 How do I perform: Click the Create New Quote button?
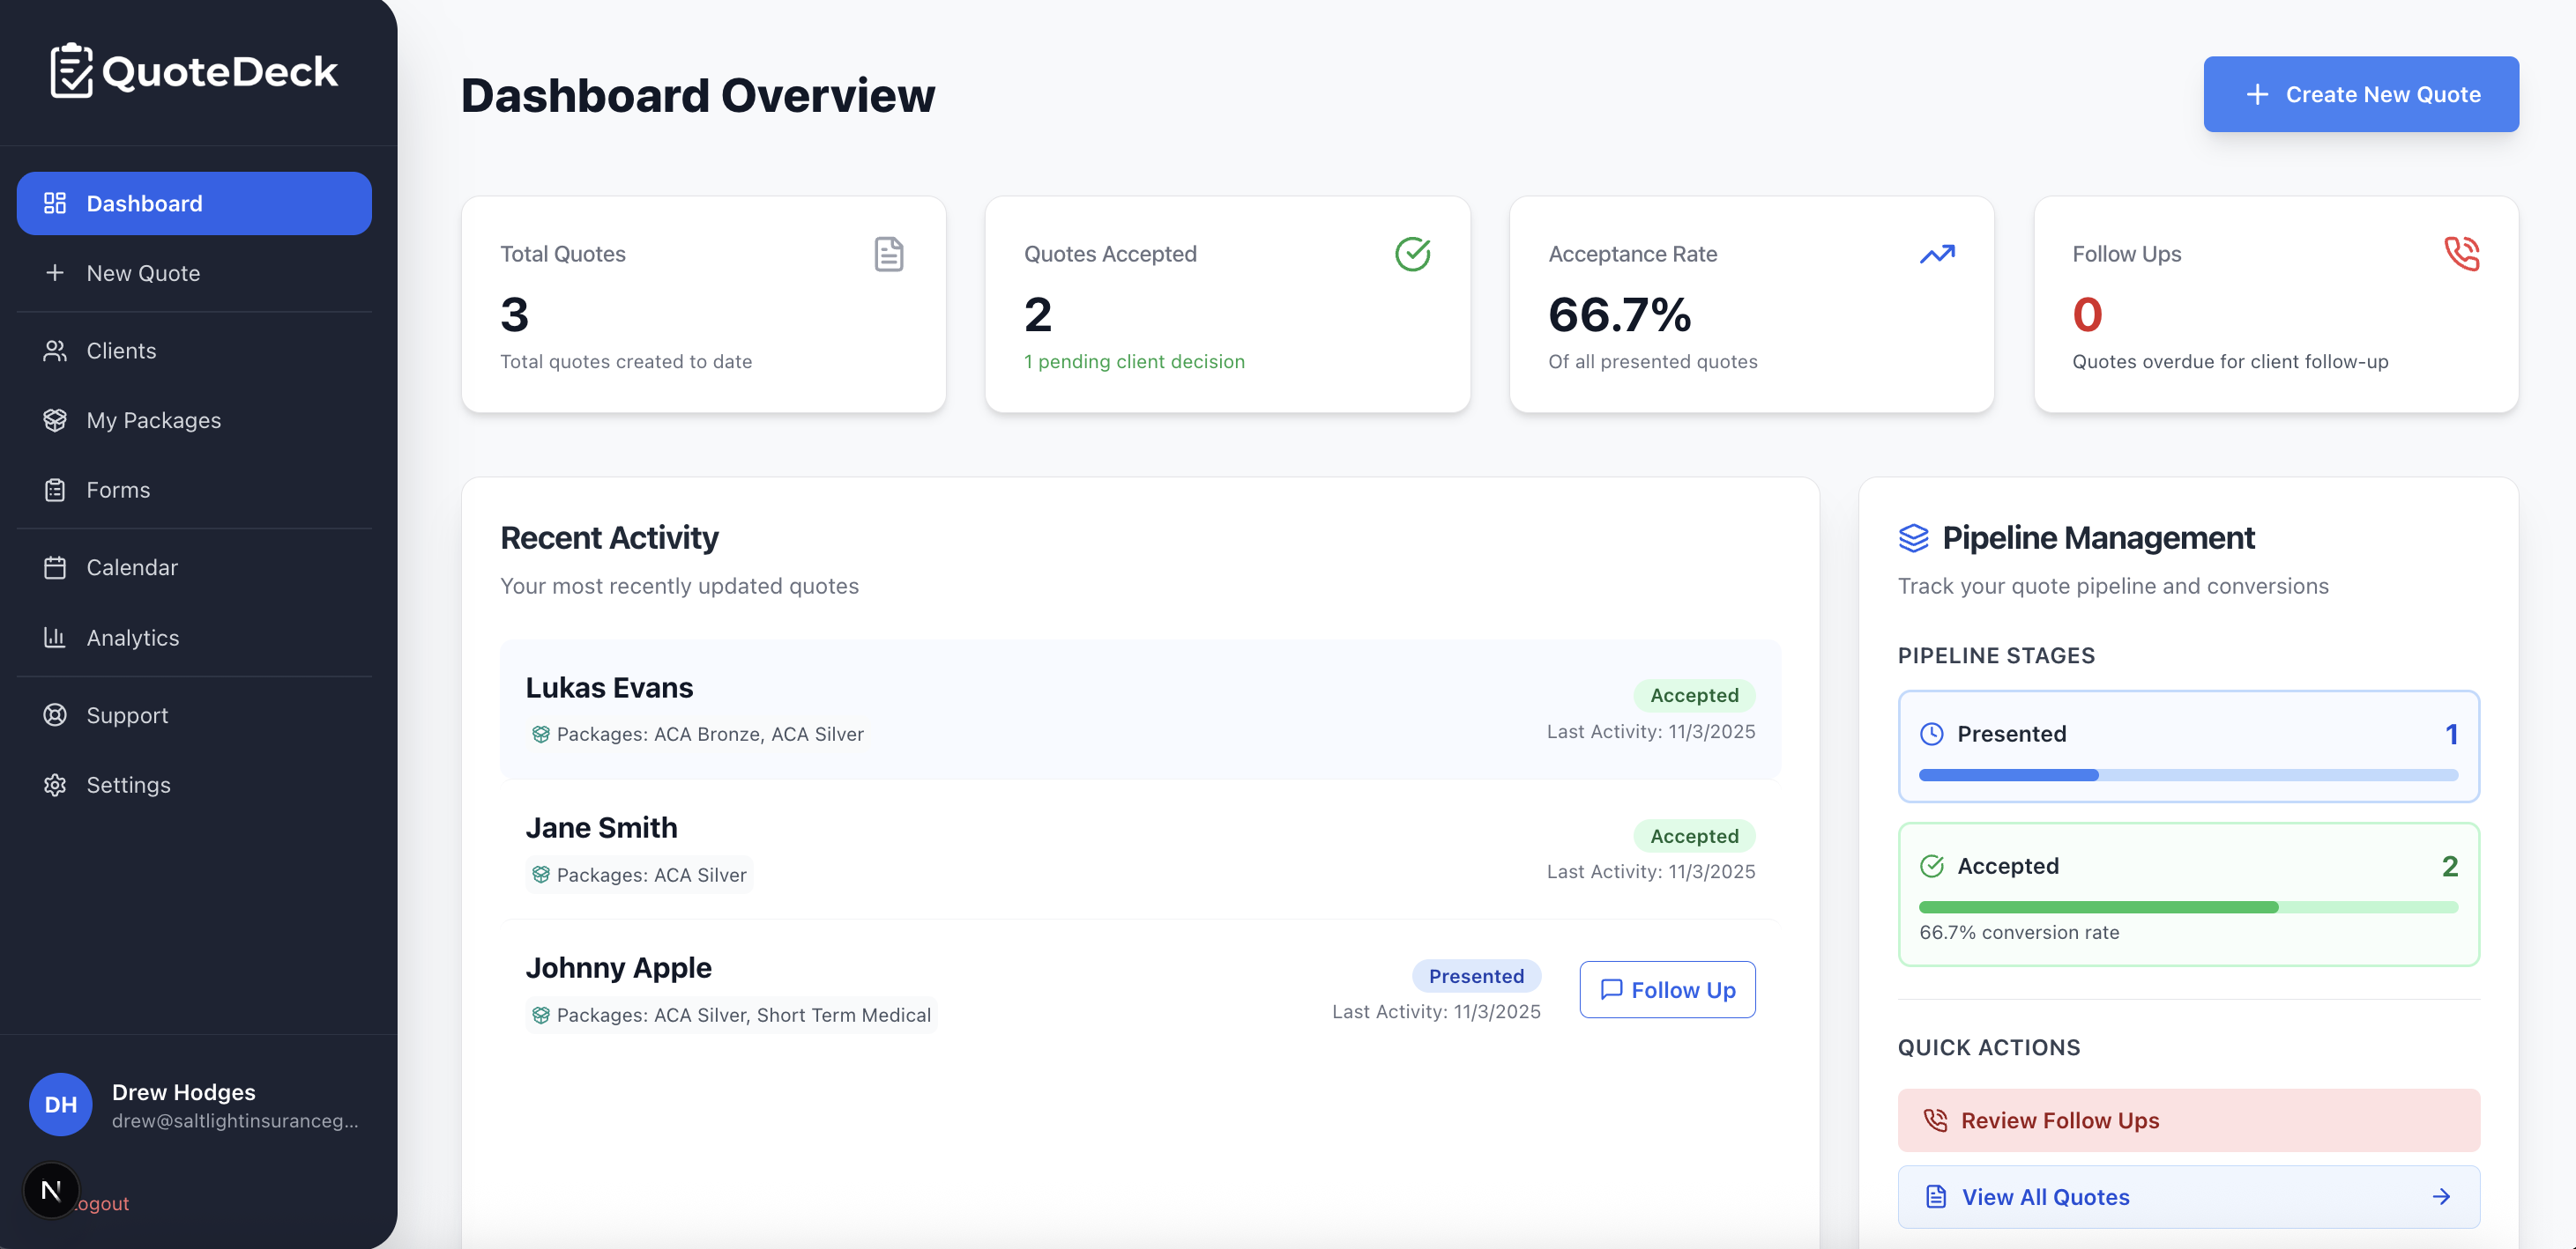[2361, 94]
